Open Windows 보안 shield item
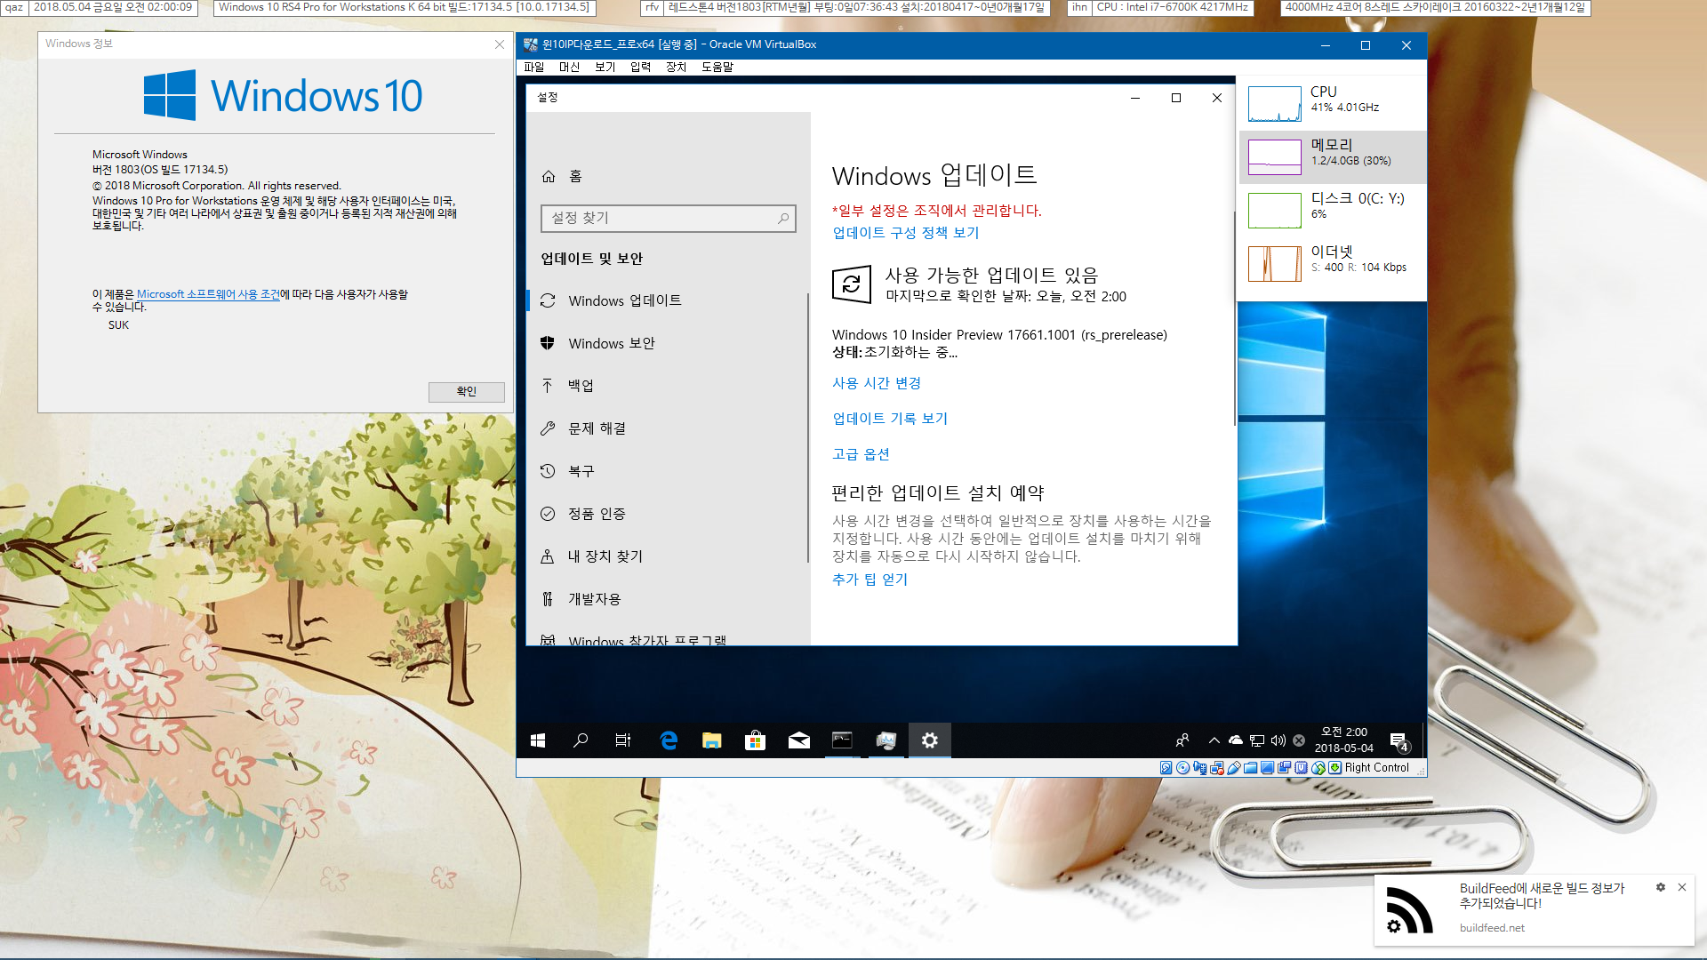The image size is (1707, 960). [668, 343]
